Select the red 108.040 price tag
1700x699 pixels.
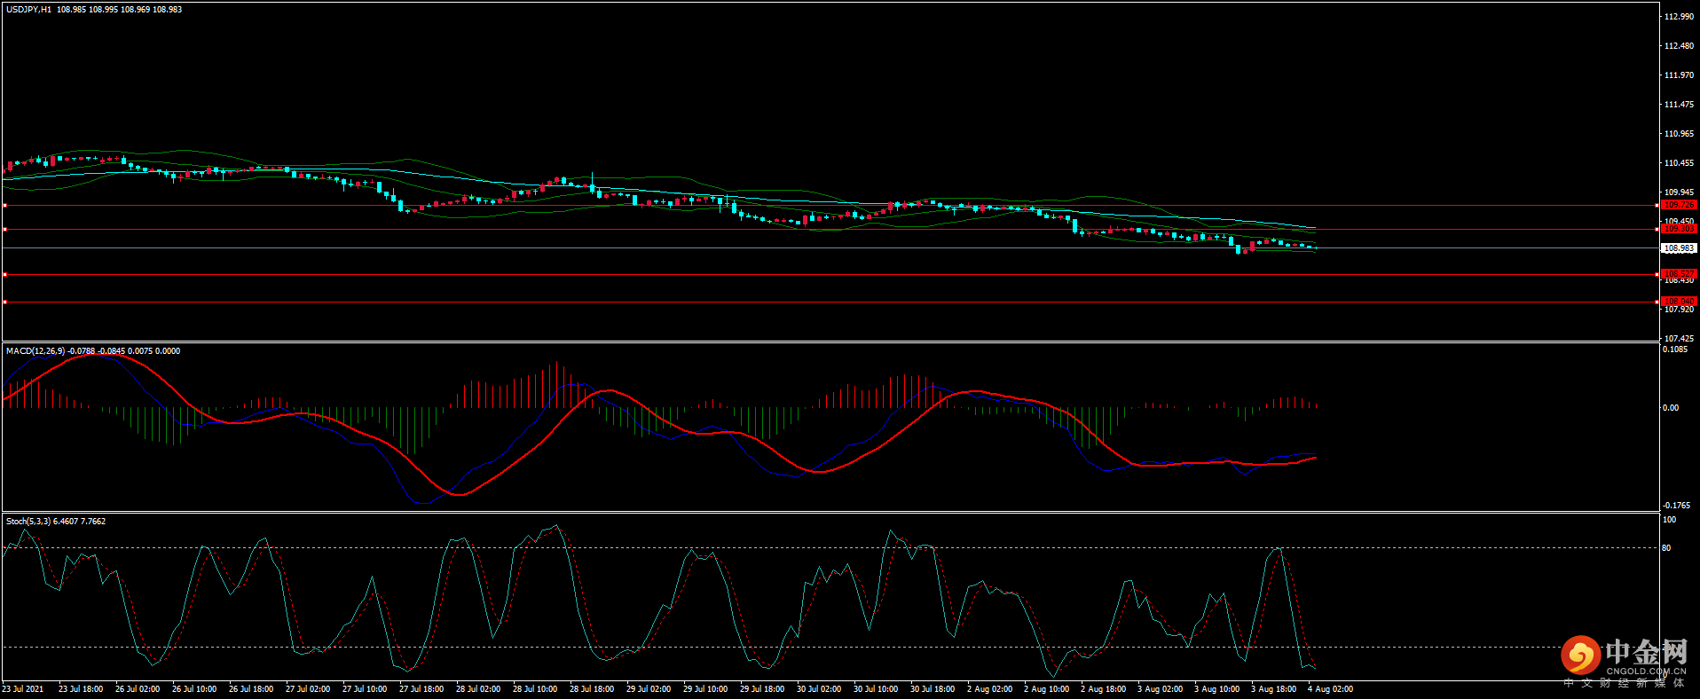coord(1678,302)
